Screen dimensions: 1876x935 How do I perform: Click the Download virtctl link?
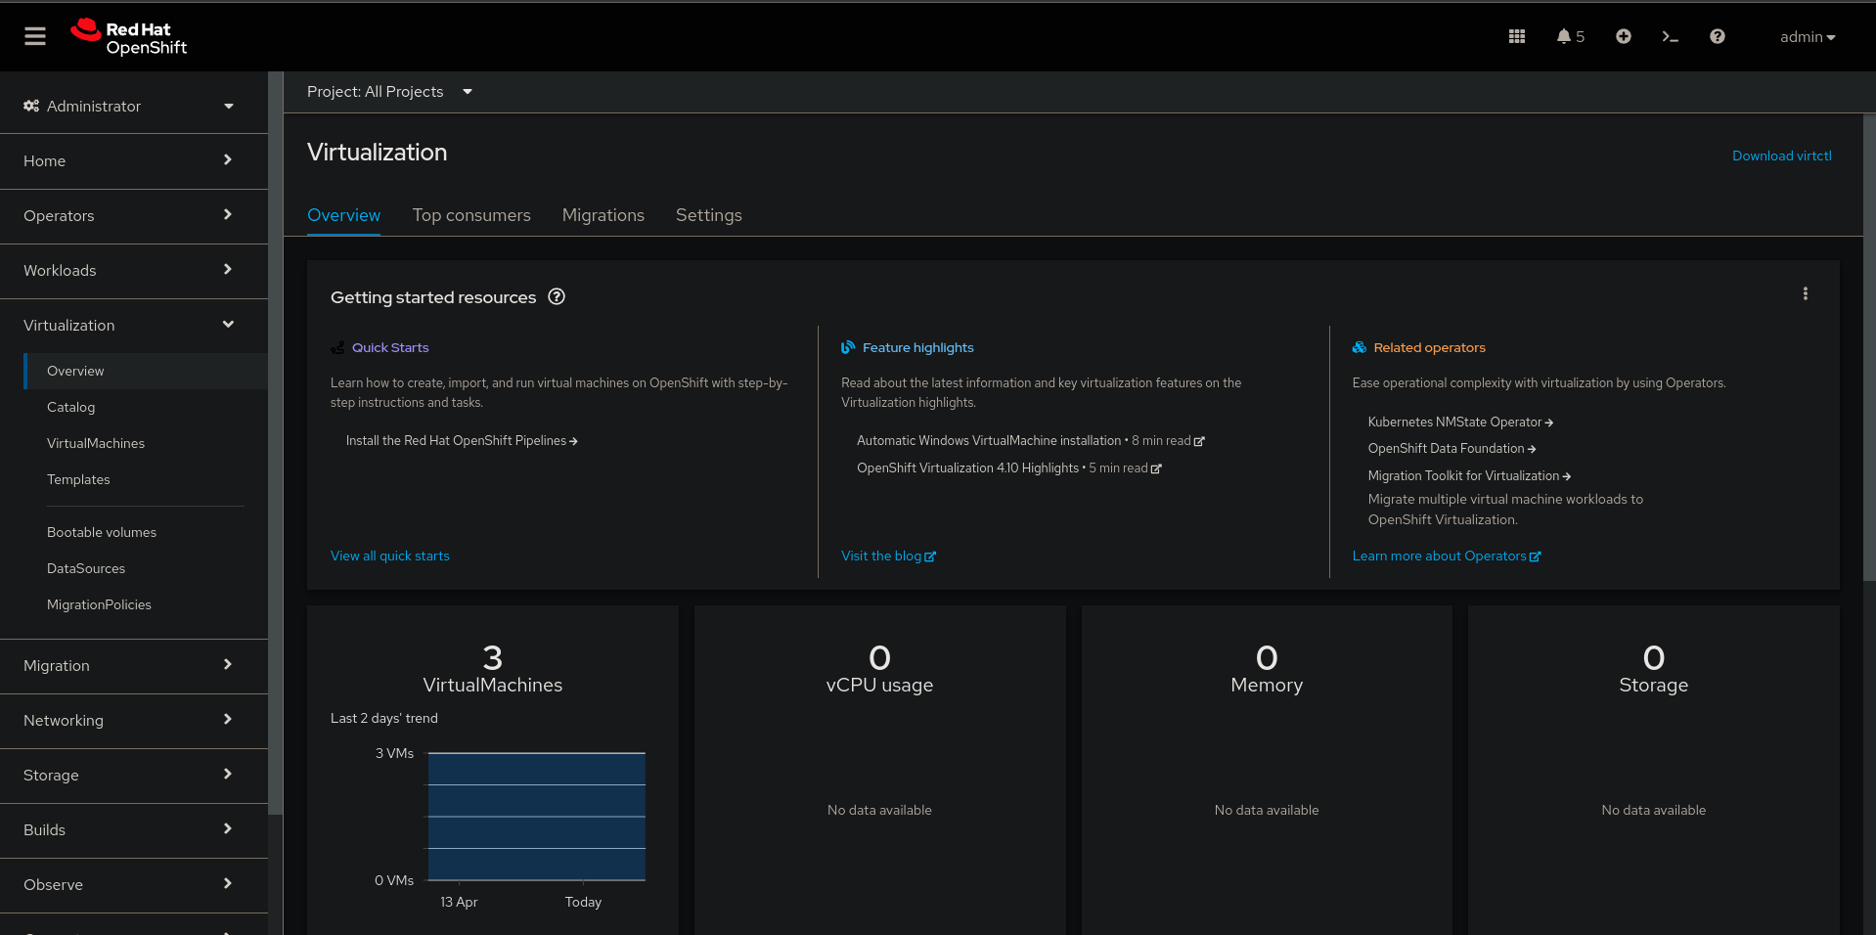(1781, 156)
